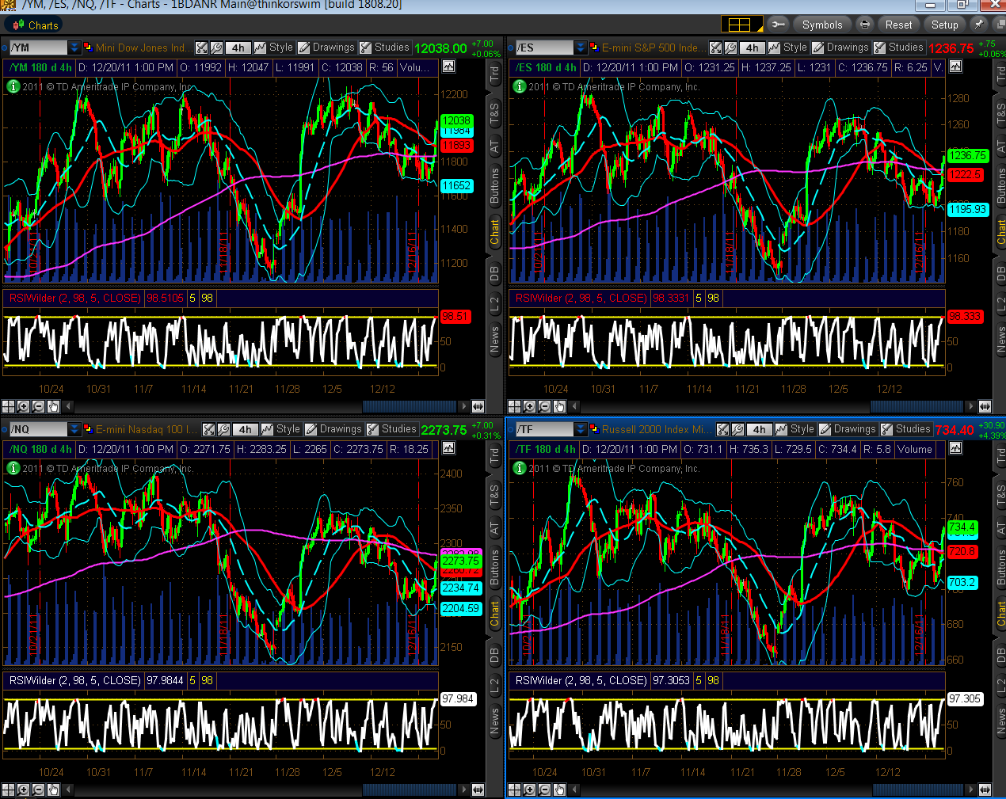Screen dimensions: 1006x799
Task: Toggle the 4h aggregation button on /ES chart
Action: pyautogui.click(x=751, y=48)
